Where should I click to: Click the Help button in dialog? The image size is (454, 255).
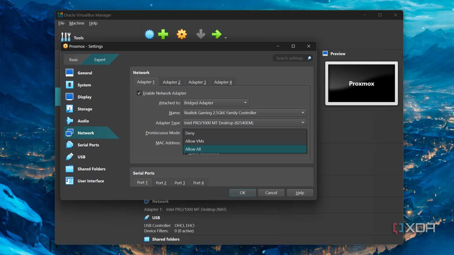click(300, 193)
